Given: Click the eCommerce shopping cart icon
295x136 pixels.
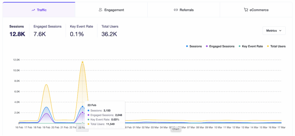Looking at the screenshot, I should click(x=246, y=10).
